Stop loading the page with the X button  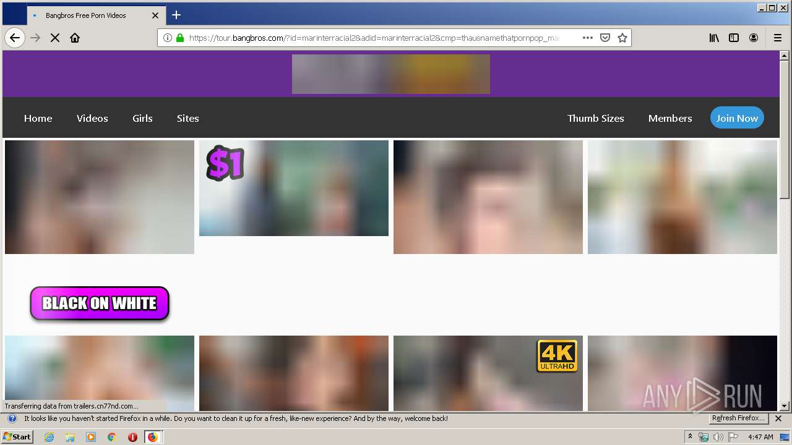55,38
